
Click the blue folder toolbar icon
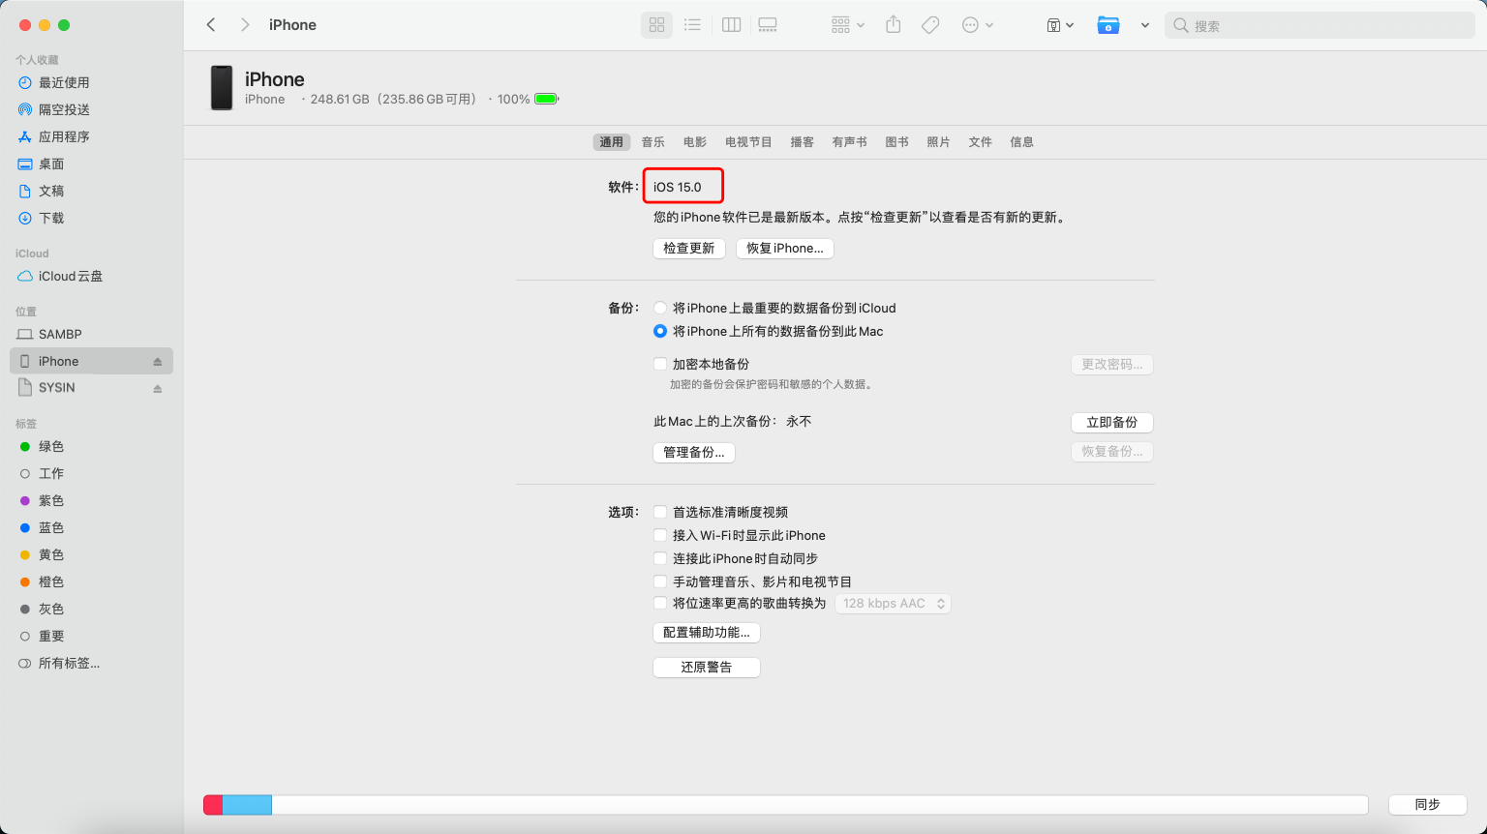point(1108,25)
